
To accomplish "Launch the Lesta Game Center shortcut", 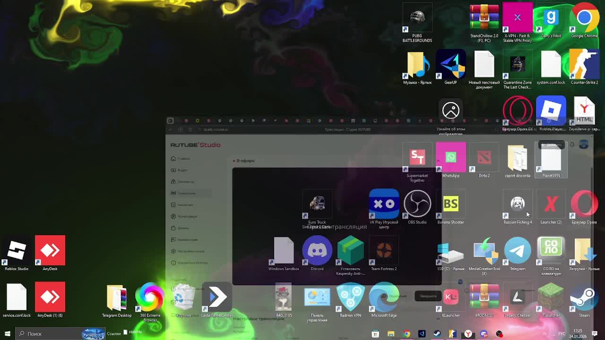I will click(x=217, y=297).
